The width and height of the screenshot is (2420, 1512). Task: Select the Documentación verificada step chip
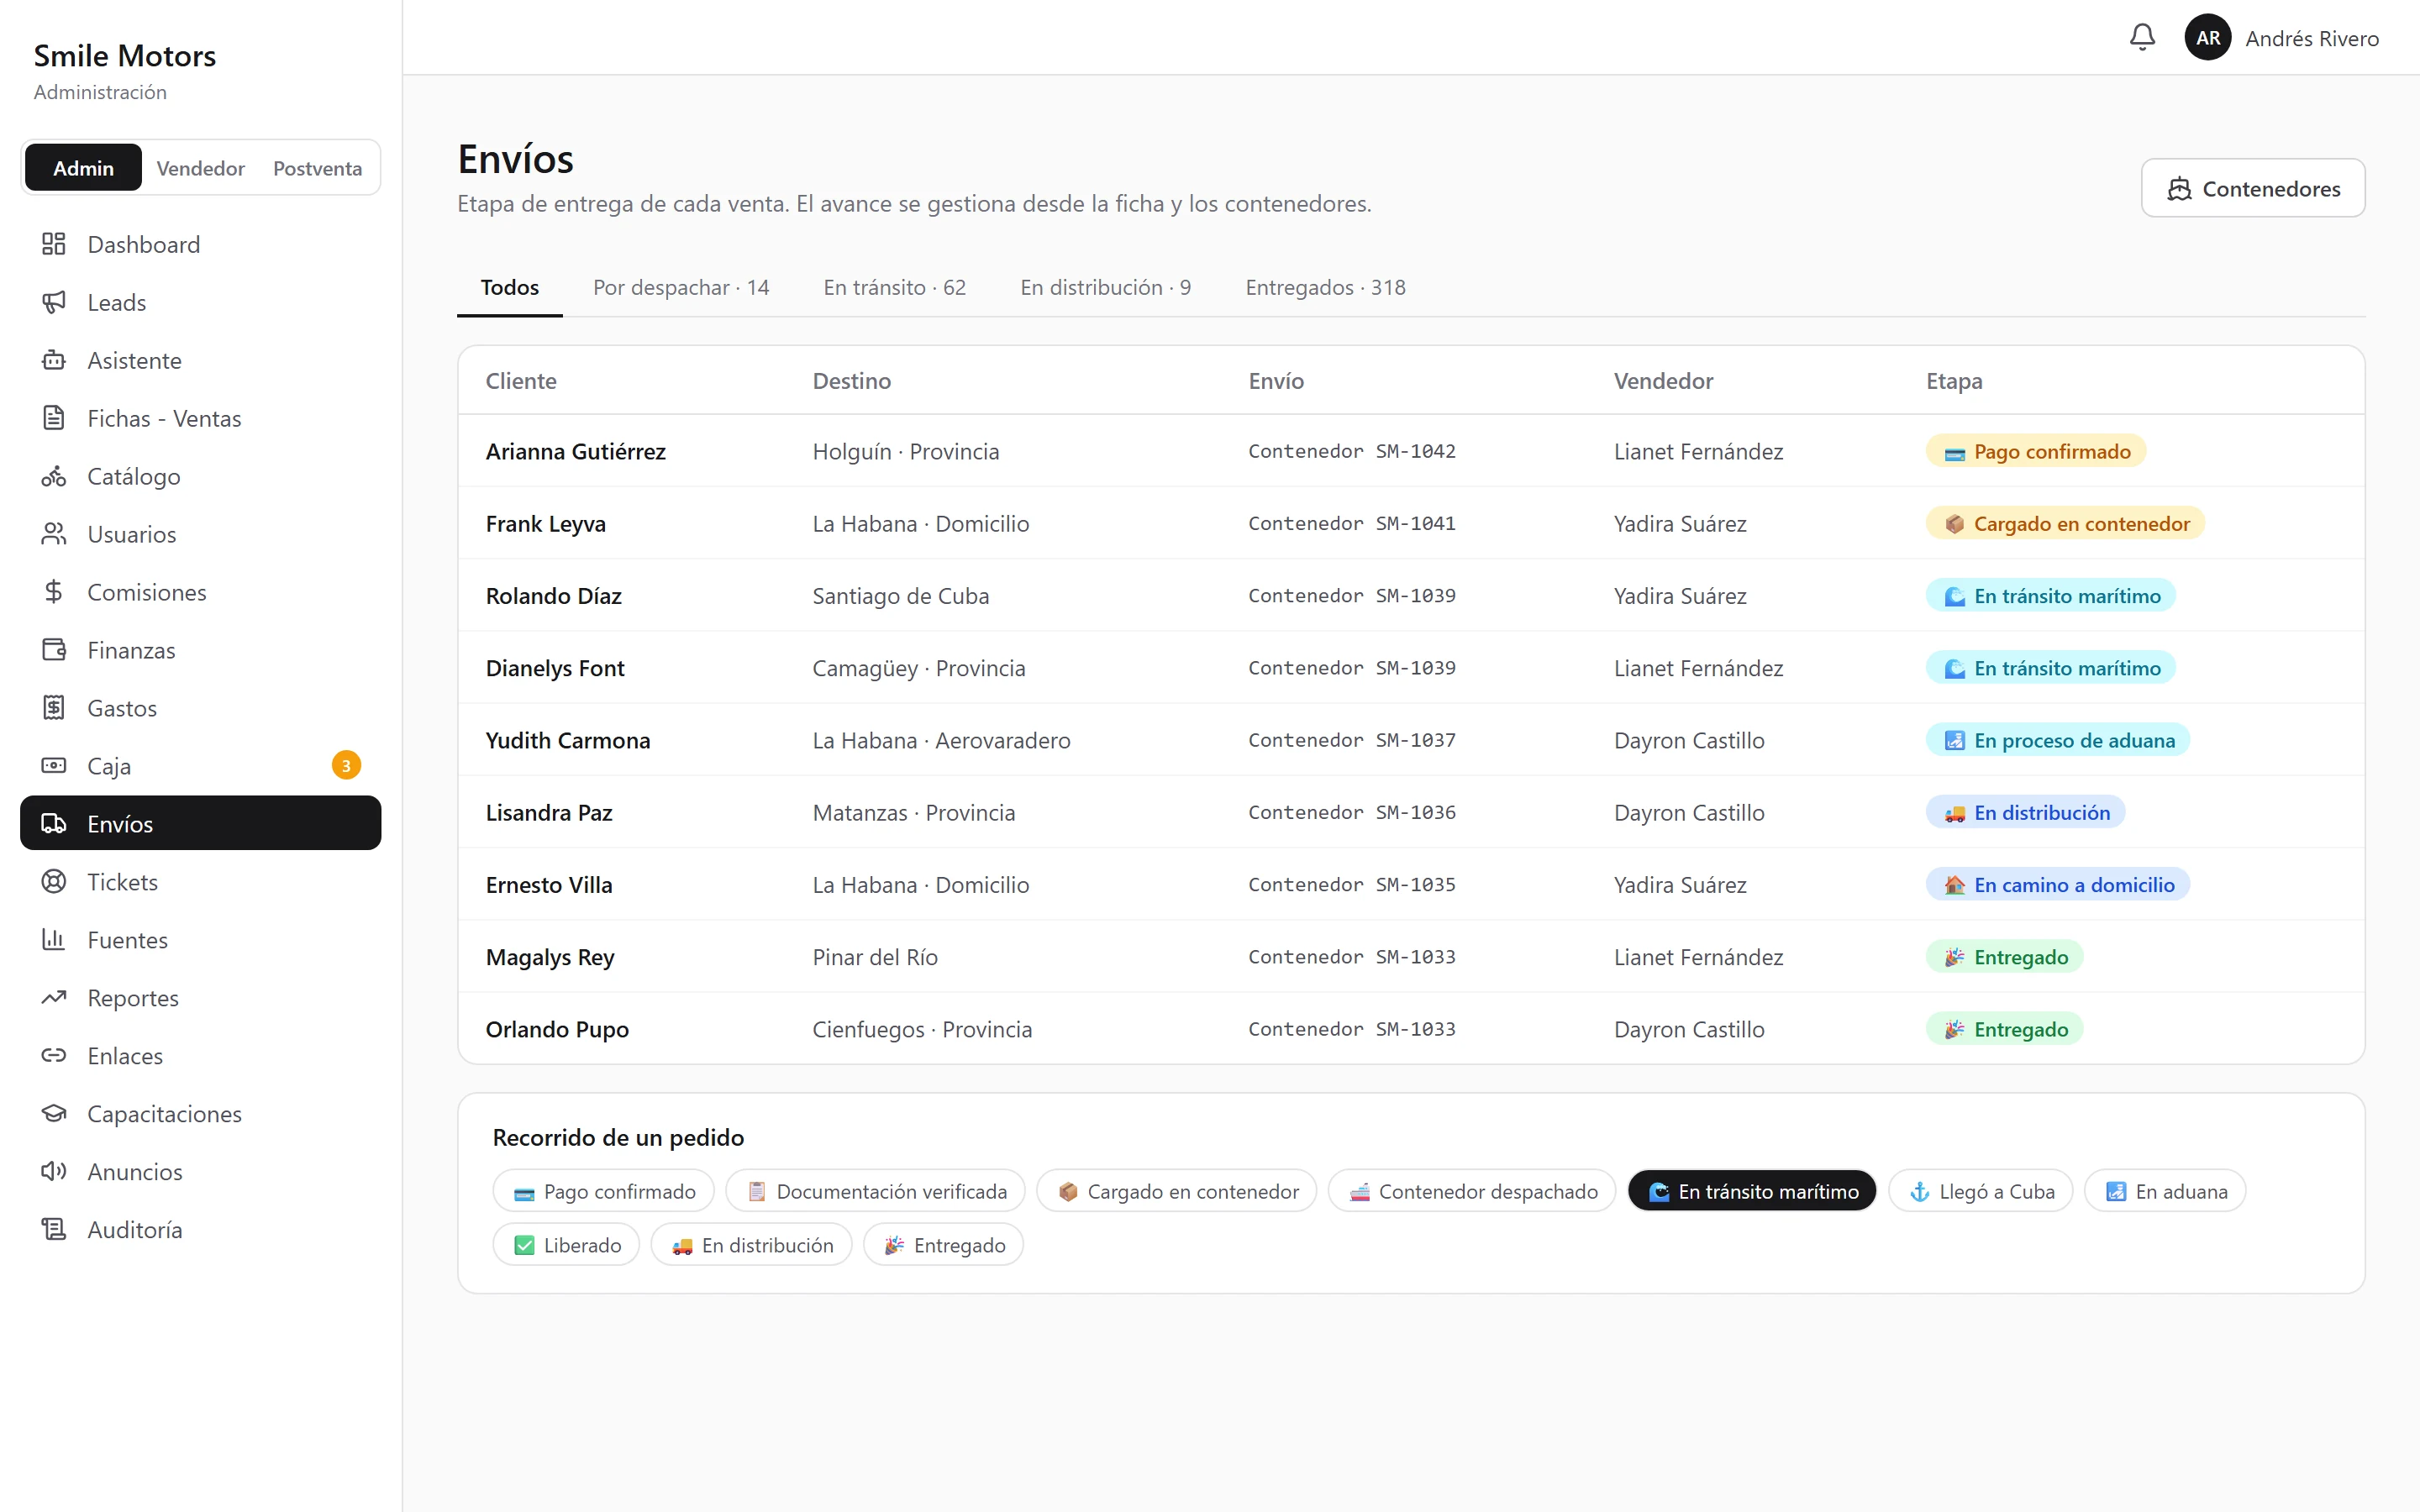click(x=876, y=1191)
